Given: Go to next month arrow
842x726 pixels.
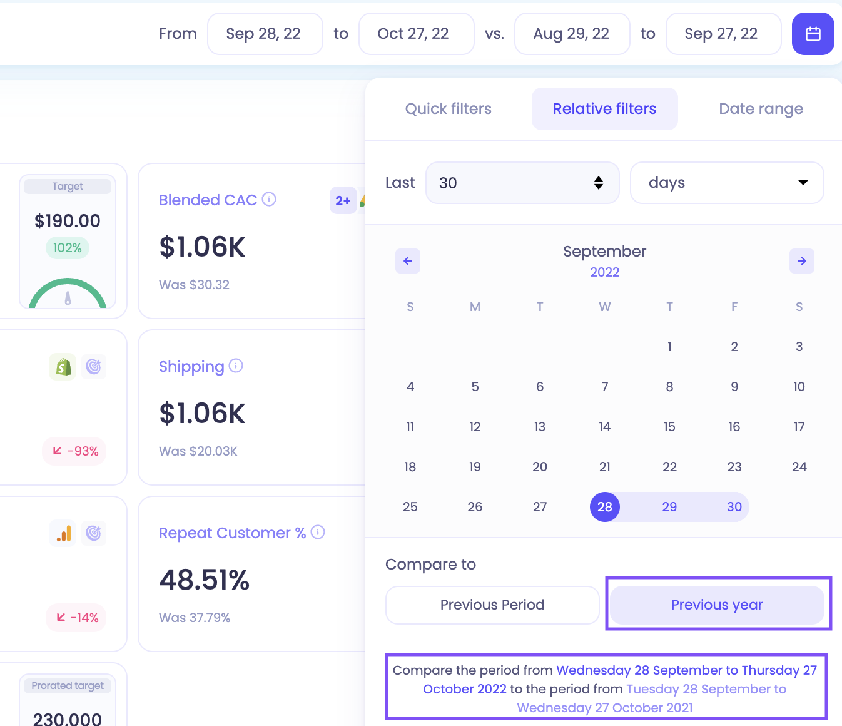Looking at the screenshot, I should (x=802, y=261).
